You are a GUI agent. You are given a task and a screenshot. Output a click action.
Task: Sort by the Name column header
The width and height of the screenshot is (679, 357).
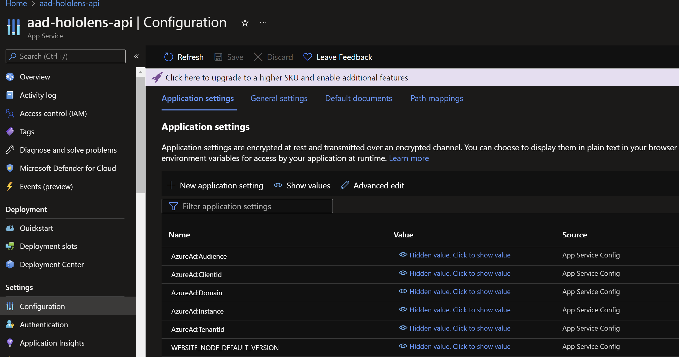click(179, 234)
